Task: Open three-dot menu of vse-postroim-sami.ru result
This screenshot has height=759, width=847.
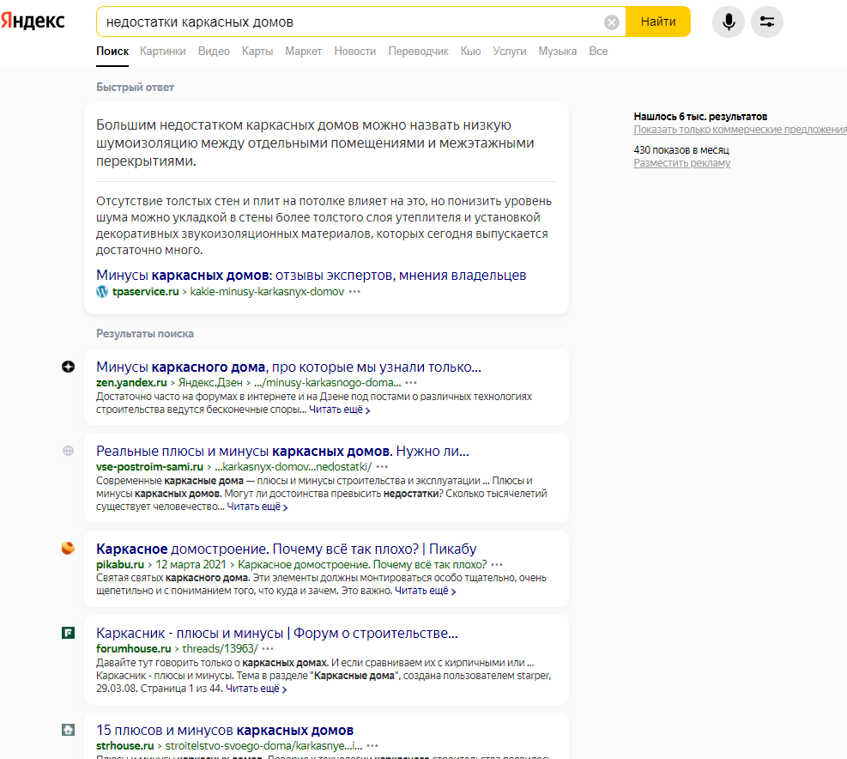Action: (x=382, y=466)
